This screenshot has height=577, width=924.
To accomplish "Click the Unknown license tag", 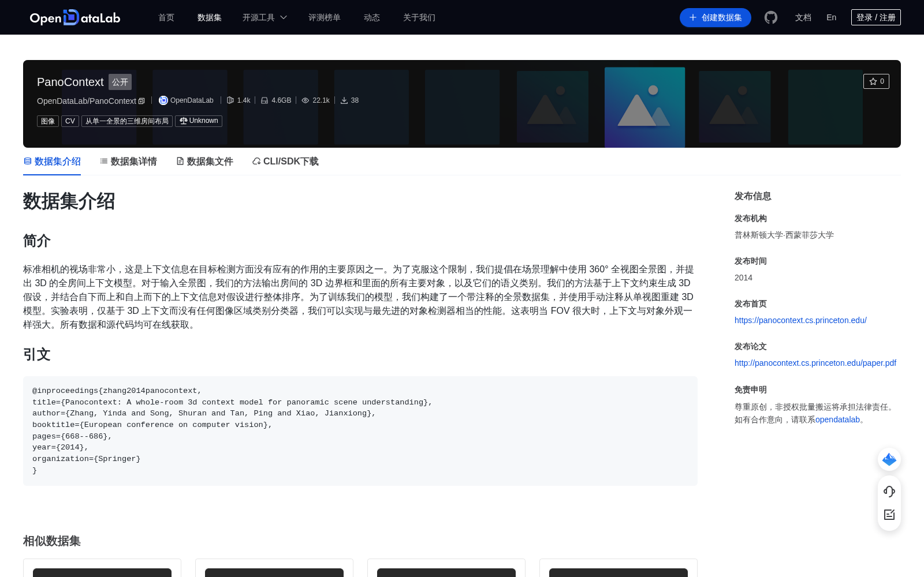I will coord(199,121).
